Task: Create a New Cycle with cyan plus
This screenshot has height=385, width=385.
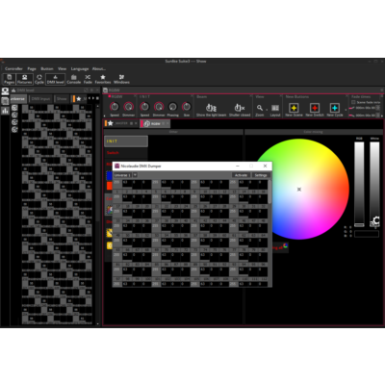Action: 335,108
